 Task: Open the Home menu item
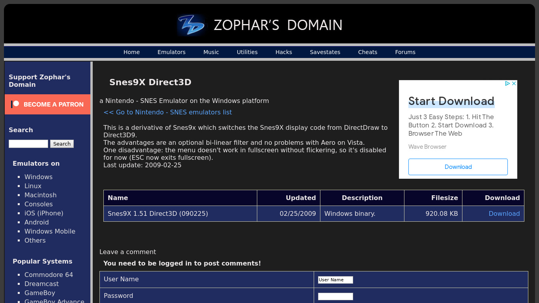tap(131, 52)
